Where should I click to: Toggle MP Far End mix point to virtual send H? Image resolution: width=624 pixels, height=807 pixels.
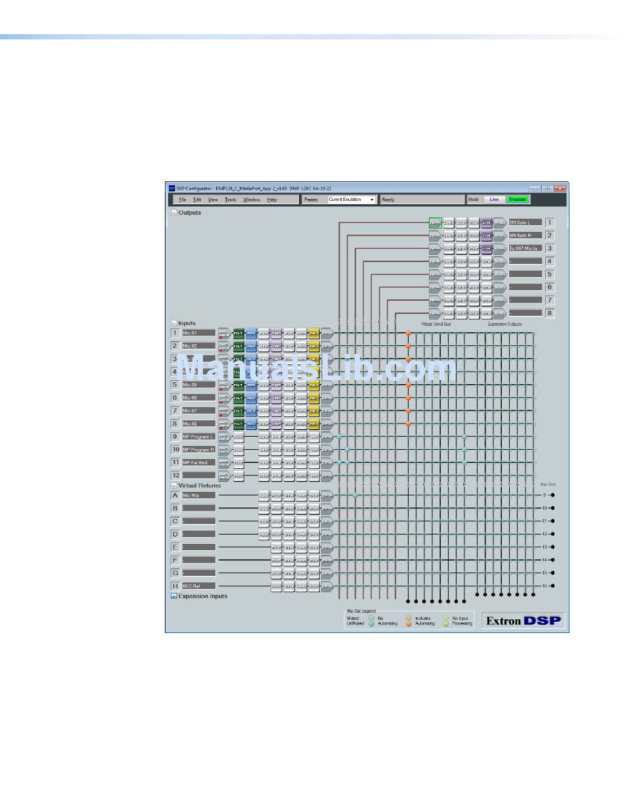pyautogui.click(x=464, y=463)
